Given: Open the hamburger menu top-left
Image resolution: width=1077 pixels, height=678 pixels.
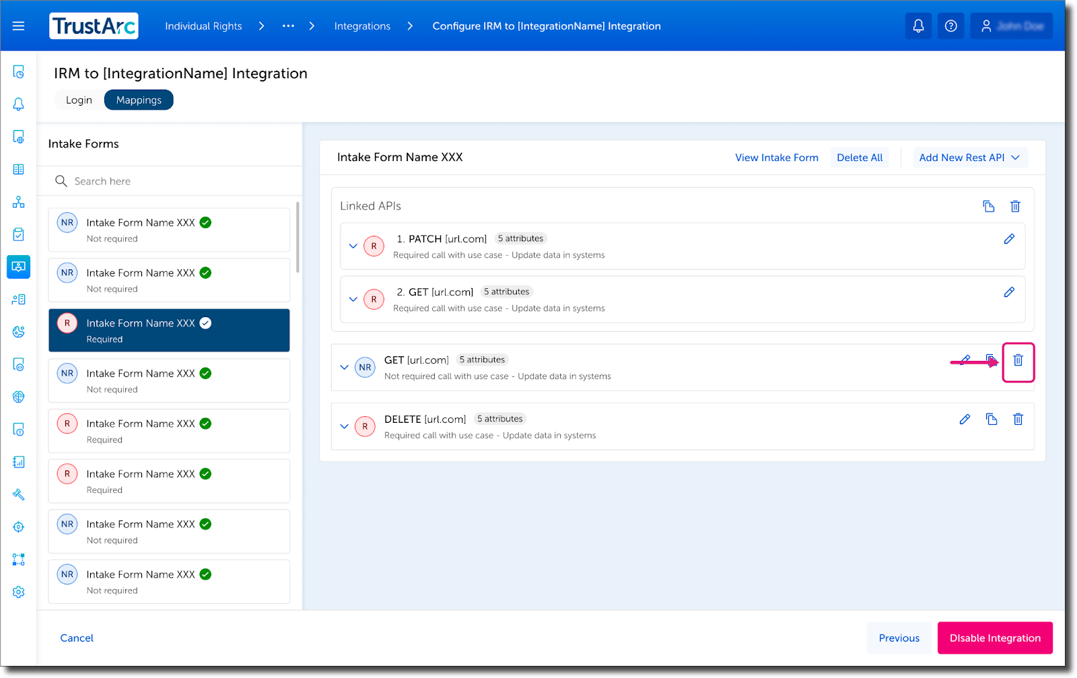Looking at the screenshot, I should (18, 26).
